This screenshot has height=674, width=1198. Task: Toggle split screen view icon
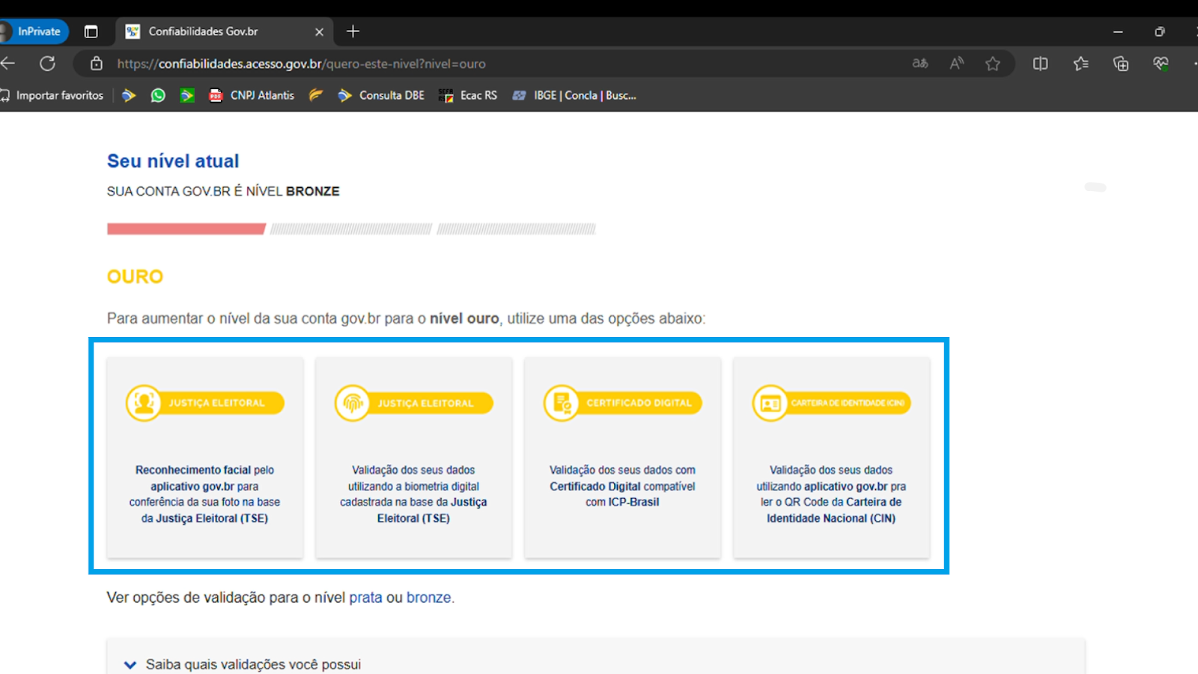1040,64
